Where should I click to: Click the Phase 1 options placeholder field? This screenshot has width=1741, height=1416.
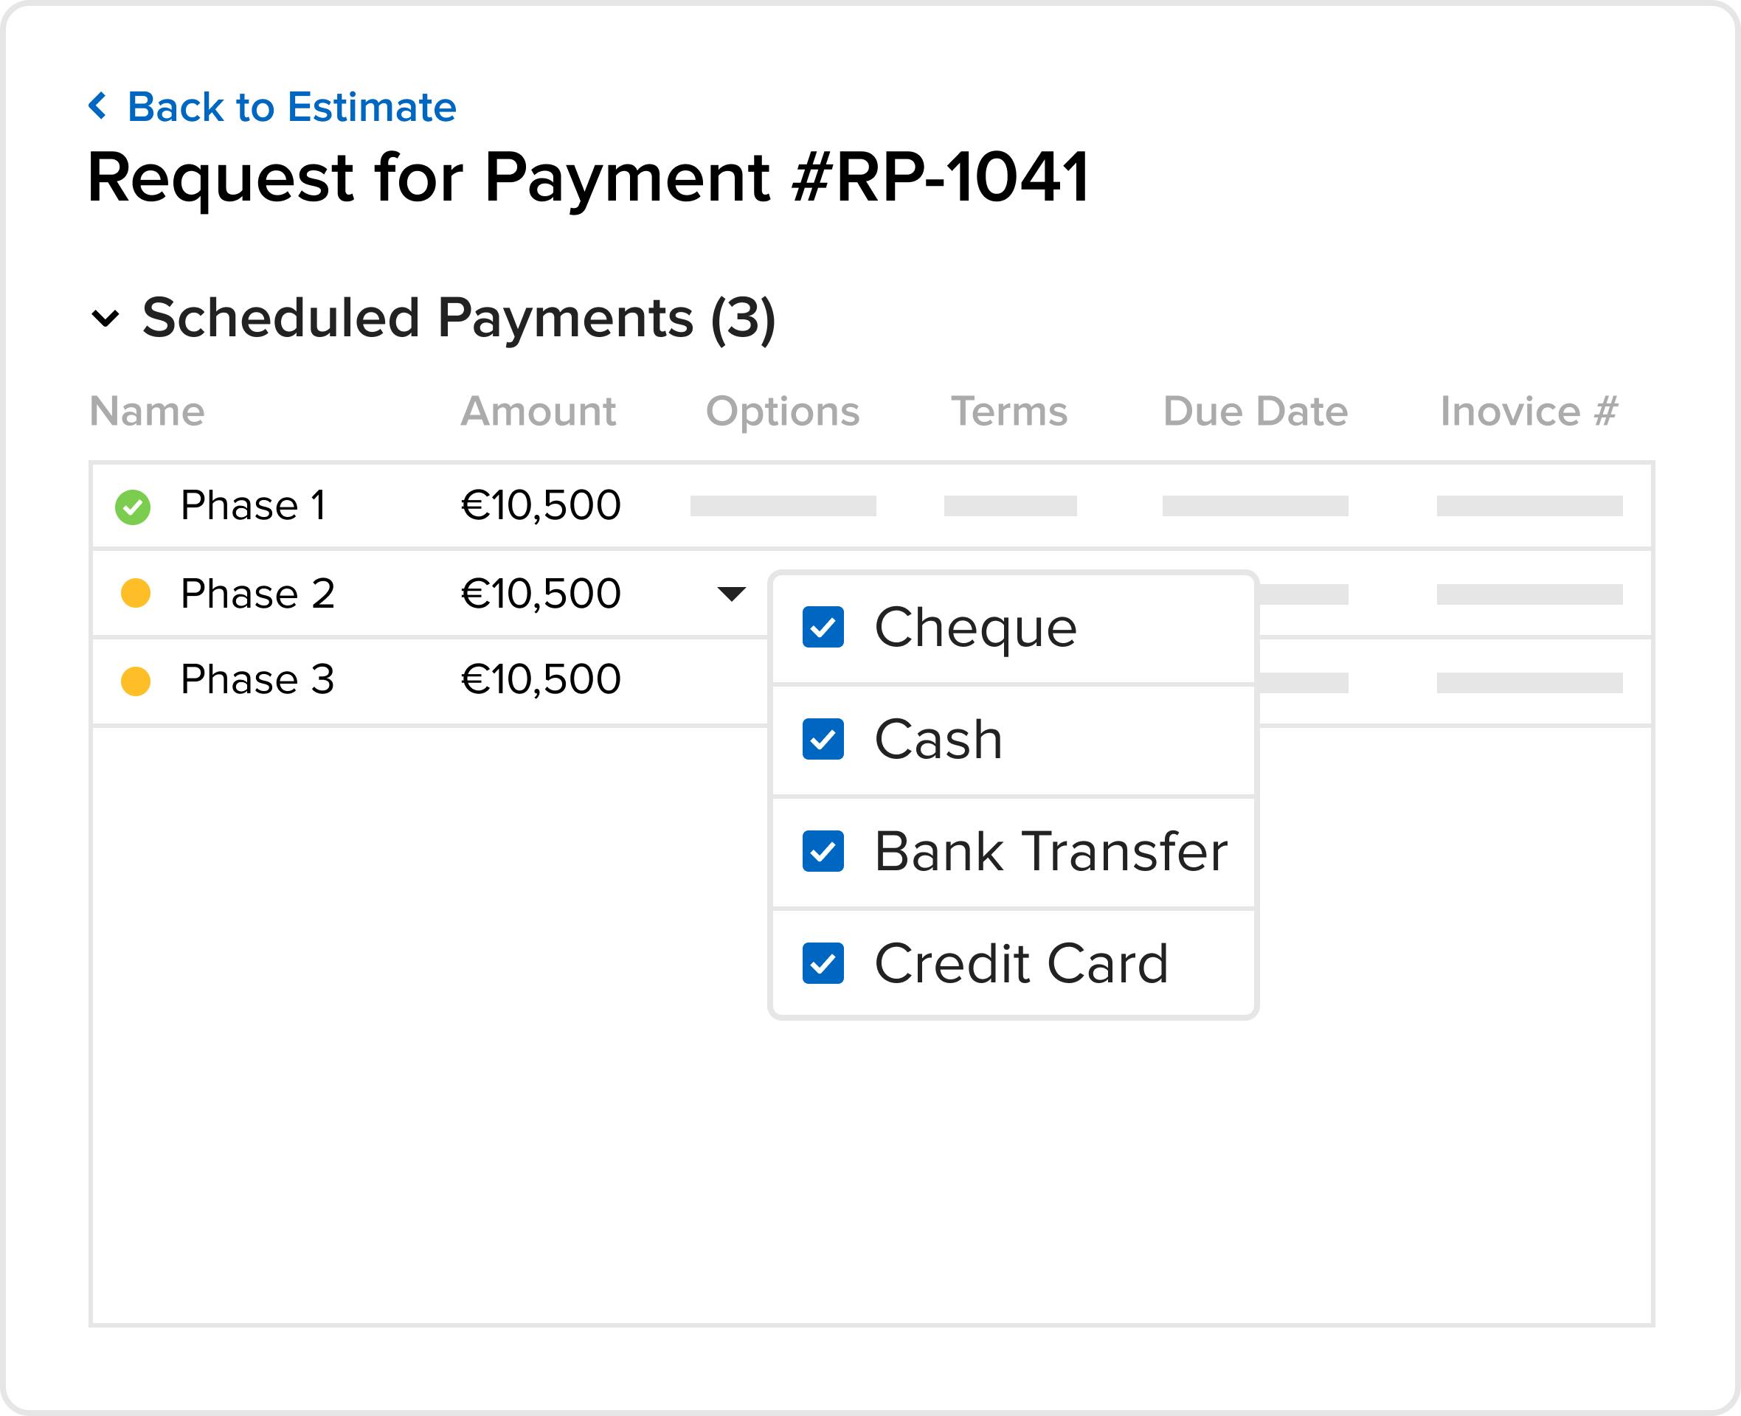[783, 506]
